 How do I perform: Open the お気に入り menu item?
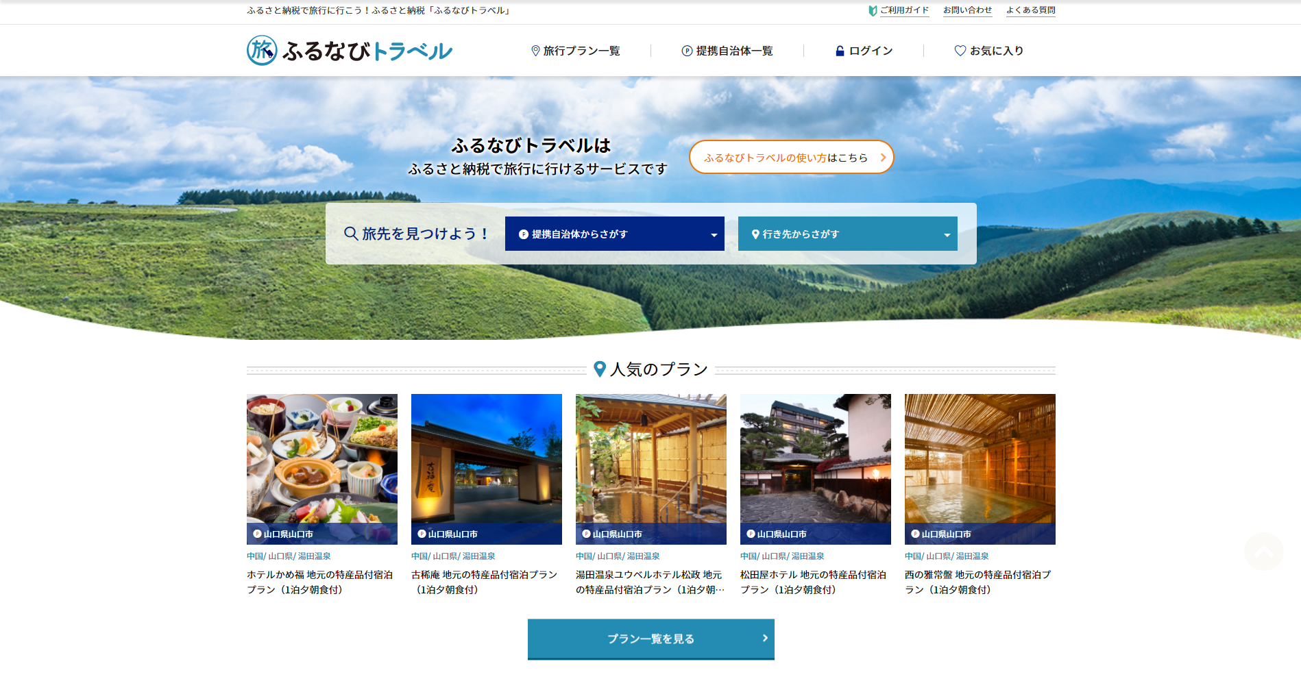pyautogui.click(x=989, y=51)
